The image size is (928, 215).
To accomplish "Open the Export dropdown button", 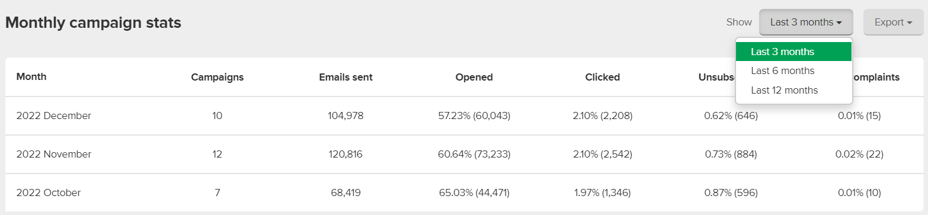I will tap(893, 23).
